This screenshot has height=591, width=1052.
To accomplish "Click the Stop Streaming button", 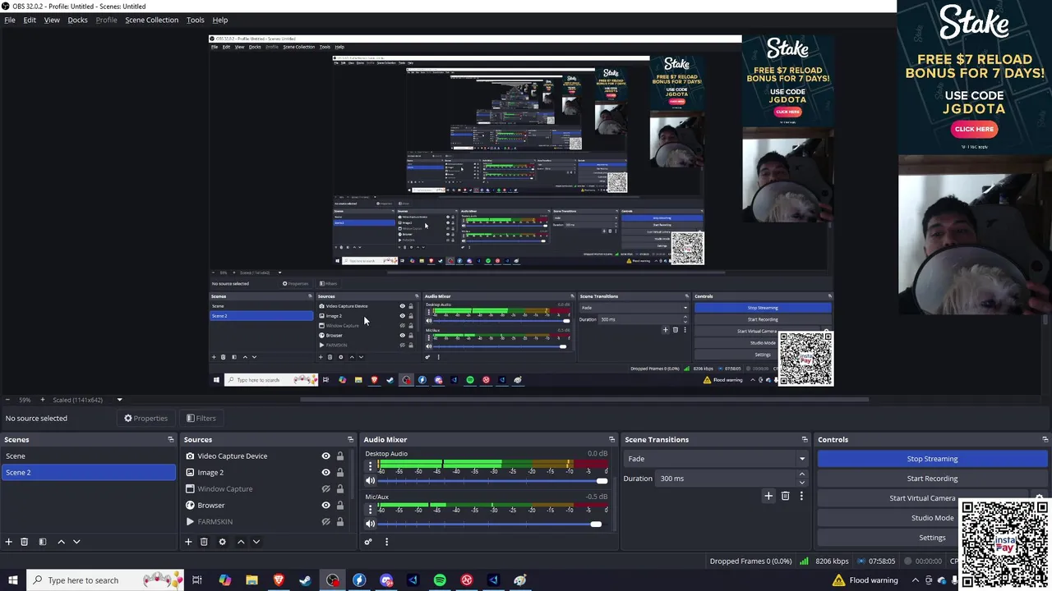I will tap(932, 459).
